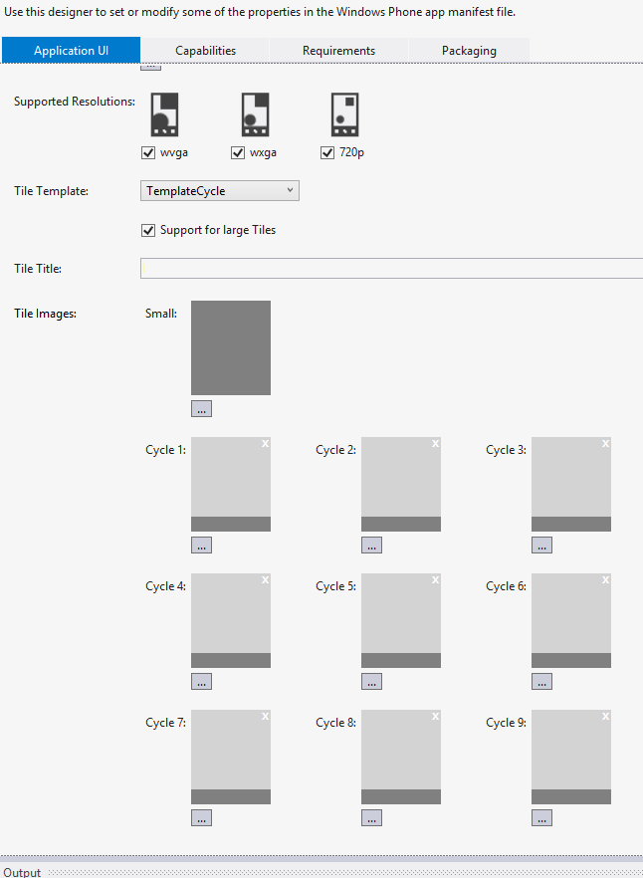Open the Requirements tab
Screen dimensions: 643x878
tap(338, 51)
